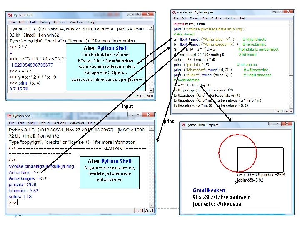The image size is (300, 225).
Task: Open Options menu in bottom Python Shell
Action: (60, 123)
